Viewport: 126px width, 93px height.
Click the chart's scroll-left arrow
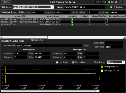[x=2, y=91]
